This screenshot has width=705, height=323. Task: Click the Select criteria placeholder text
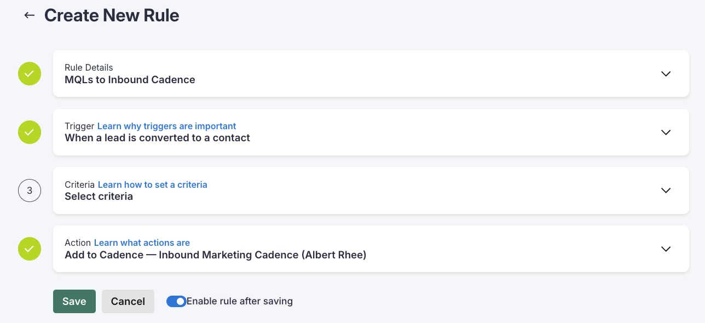pos(99,197)
